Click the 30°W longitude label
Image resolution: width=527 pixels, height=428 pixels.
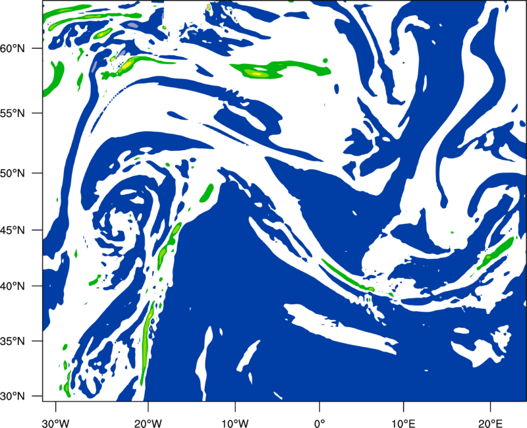click(x=55, y=423)
